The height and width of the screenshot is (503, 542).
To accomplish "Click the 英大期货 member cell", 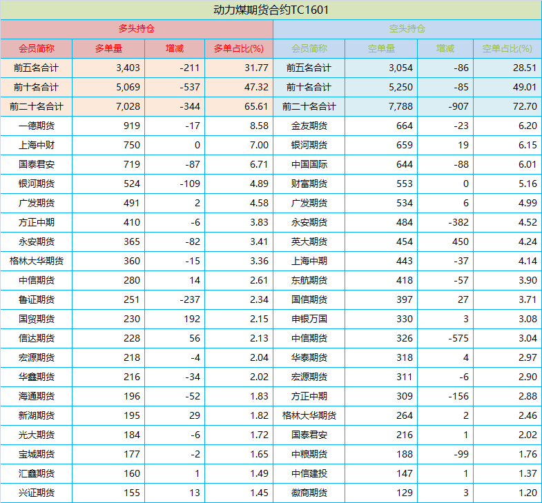I will 309,241.
